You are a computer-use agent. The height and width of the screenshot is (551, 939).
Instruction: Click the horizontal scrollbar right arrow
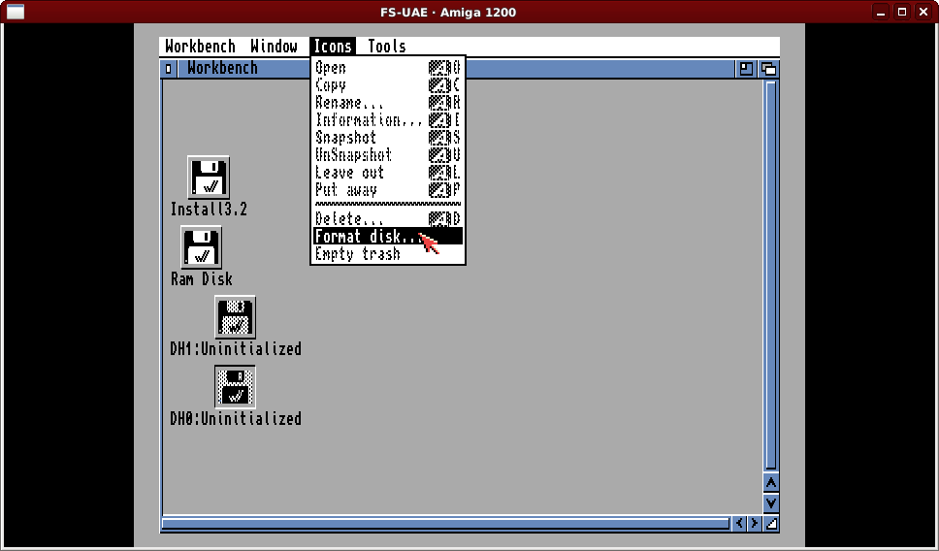point(755,524)
